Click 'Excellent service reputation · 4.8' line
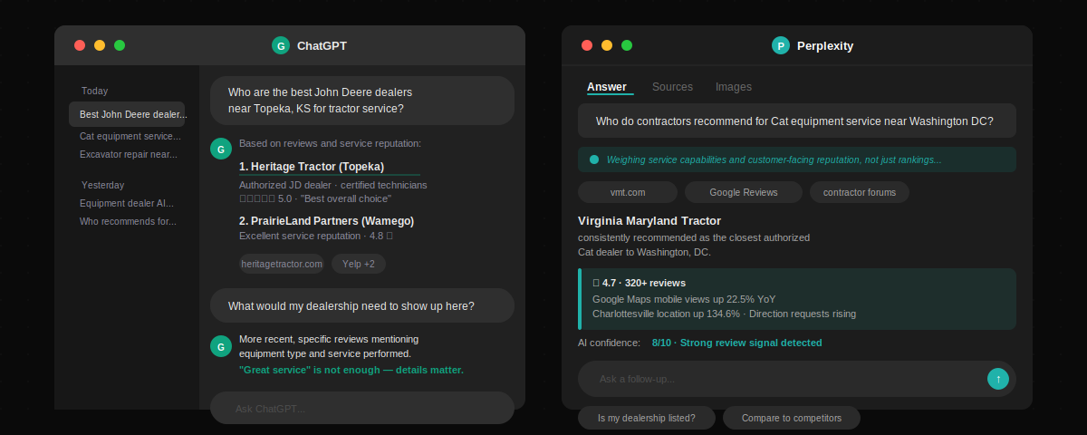 coord(315,236)
